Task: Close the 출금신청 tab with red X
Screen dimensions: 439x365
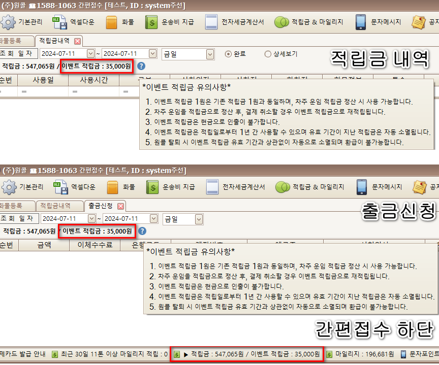Action: (x=121, y=206)
